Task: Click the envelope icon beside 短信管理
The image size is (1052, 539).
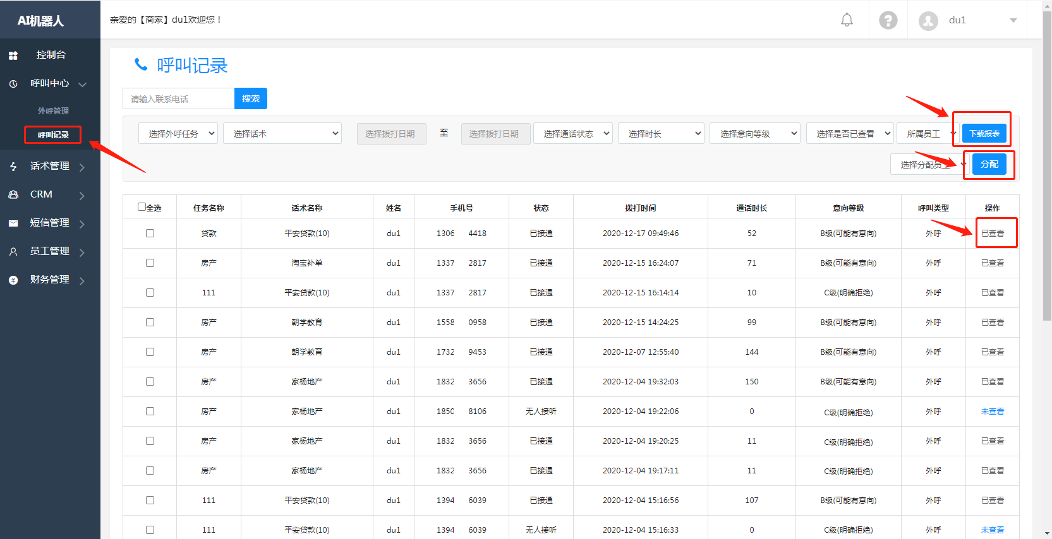Action: 13,223
